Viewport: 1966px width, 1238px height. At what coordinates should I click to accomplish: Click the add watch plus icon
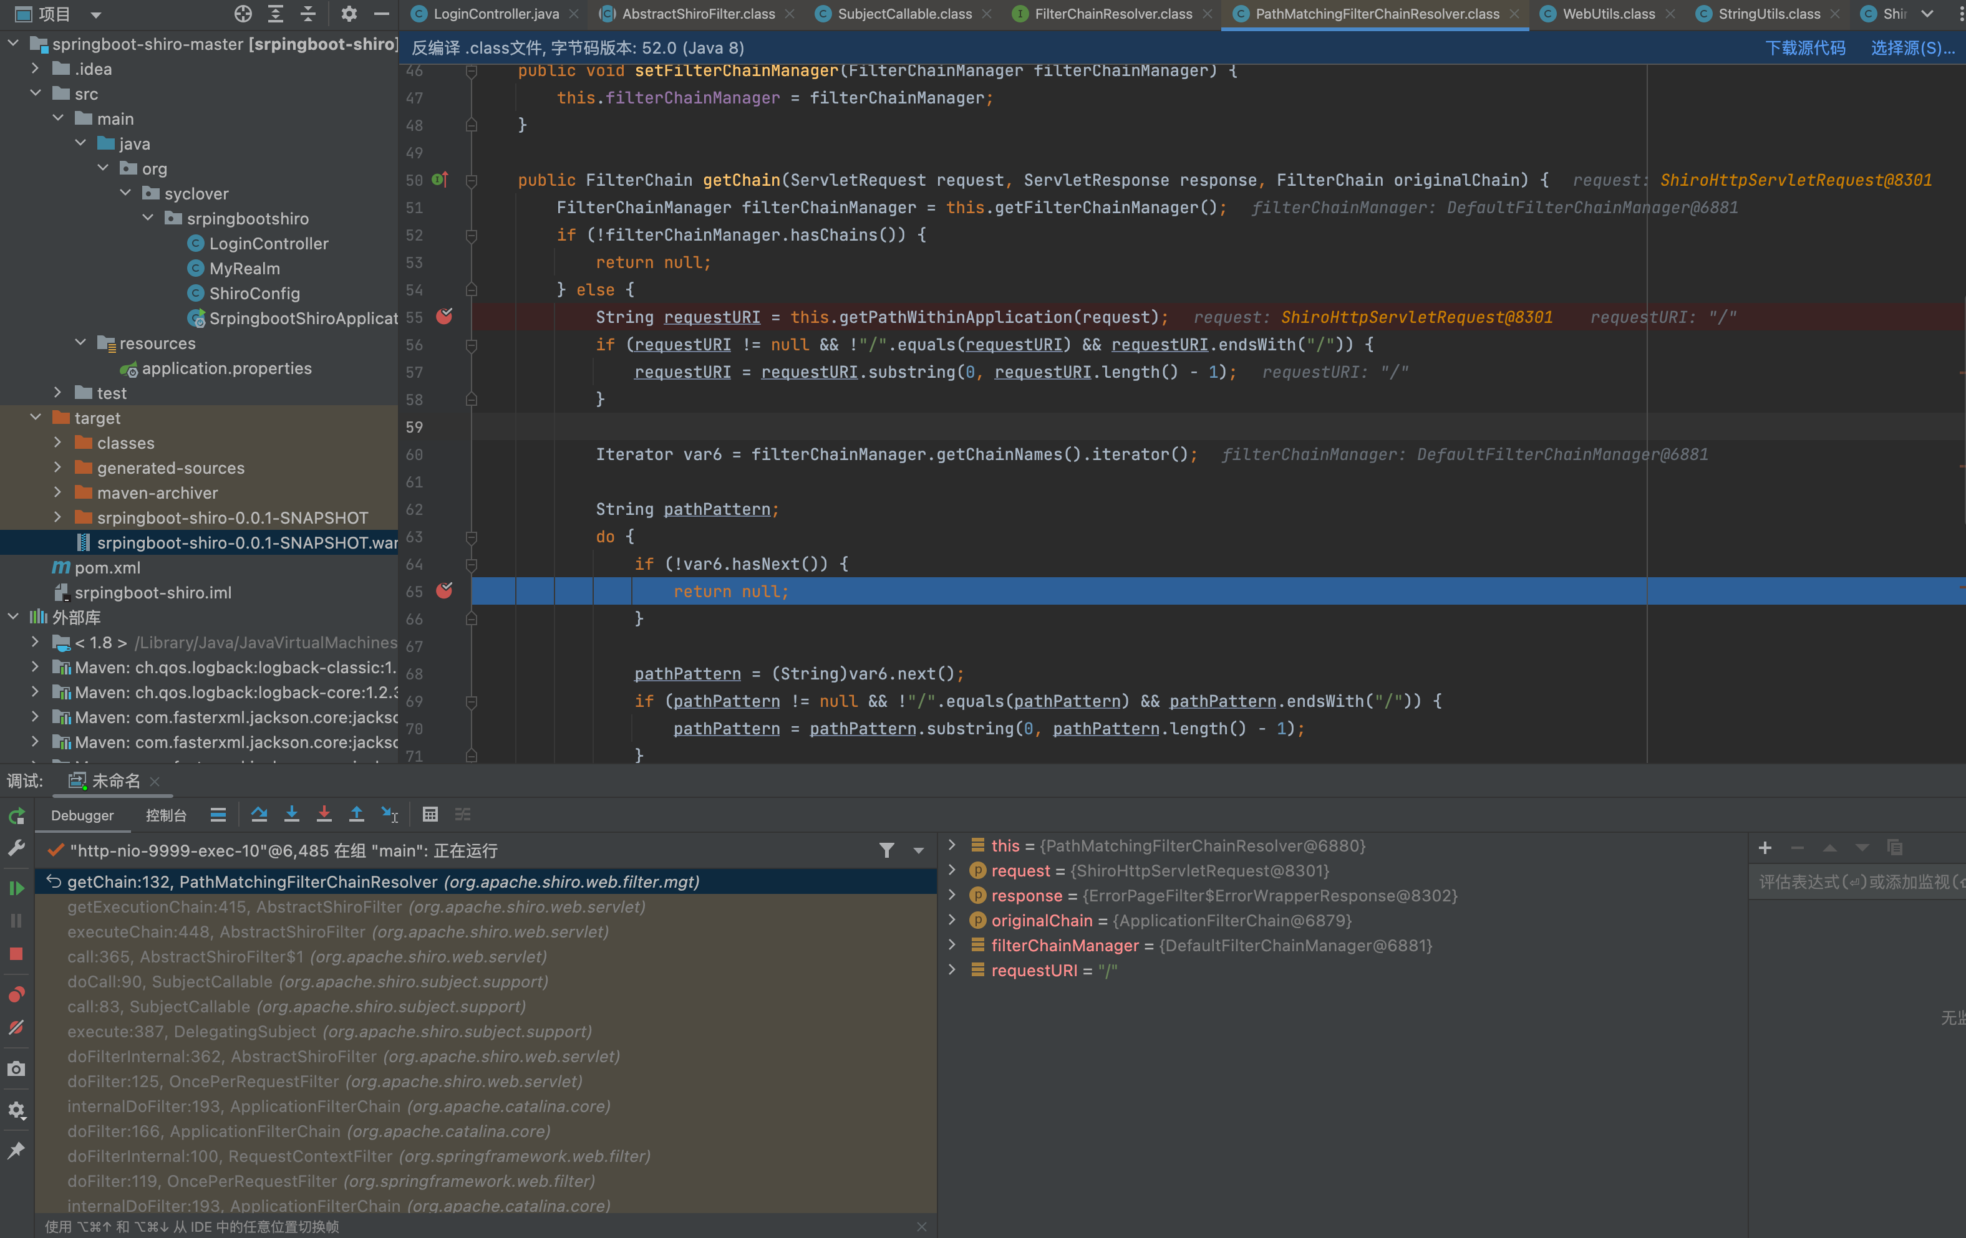pyautogui.click(x=1765, y=848)
